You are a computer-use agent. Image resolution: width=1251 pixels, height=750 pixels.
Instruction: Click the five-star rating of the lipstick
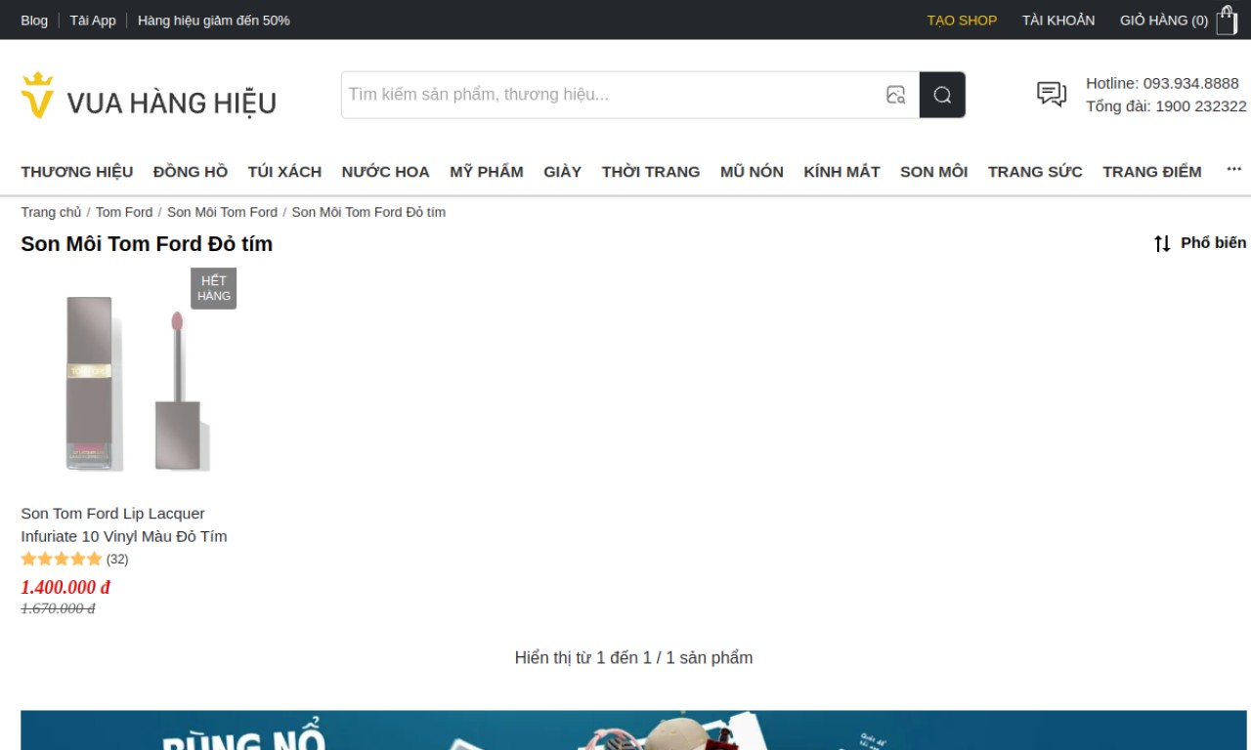point(62,560)
